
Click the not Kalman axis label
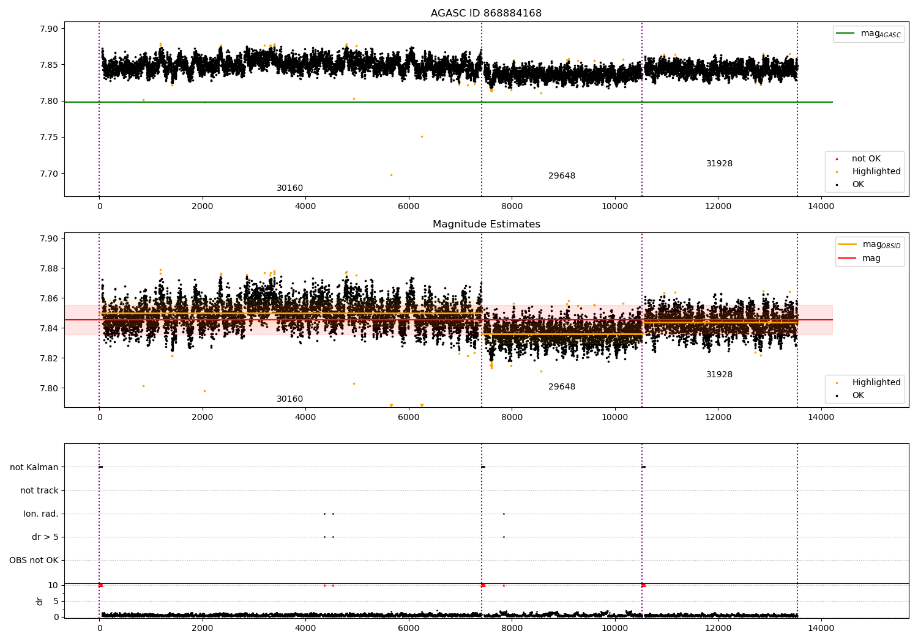coord(34,468)
